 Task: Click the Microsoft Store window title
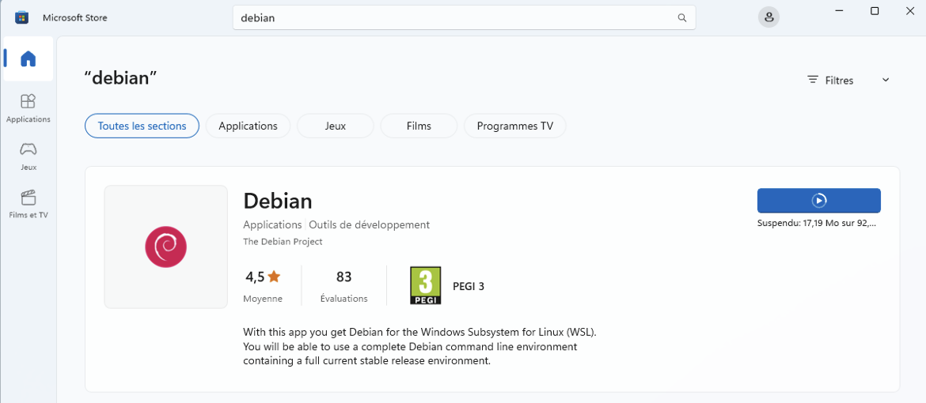(x=75, y=17)
